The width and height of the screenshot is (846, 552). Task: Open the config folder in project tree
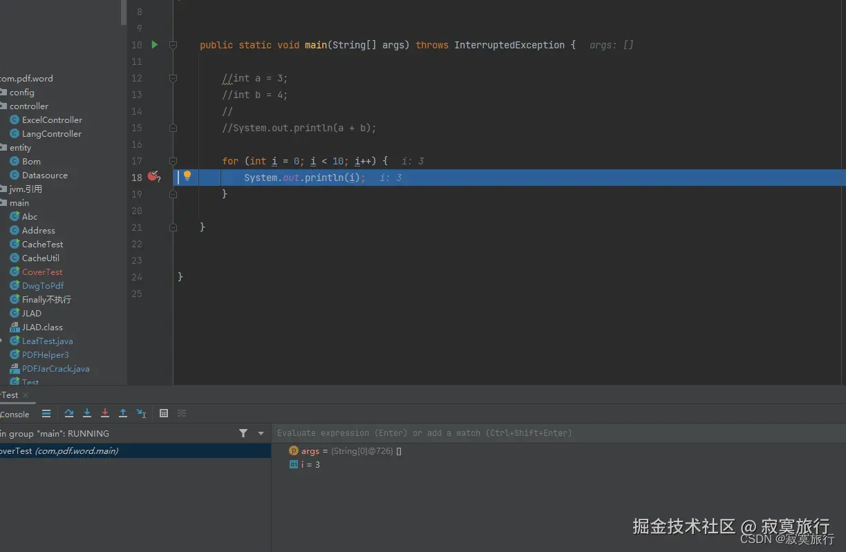tap(21, 92)
